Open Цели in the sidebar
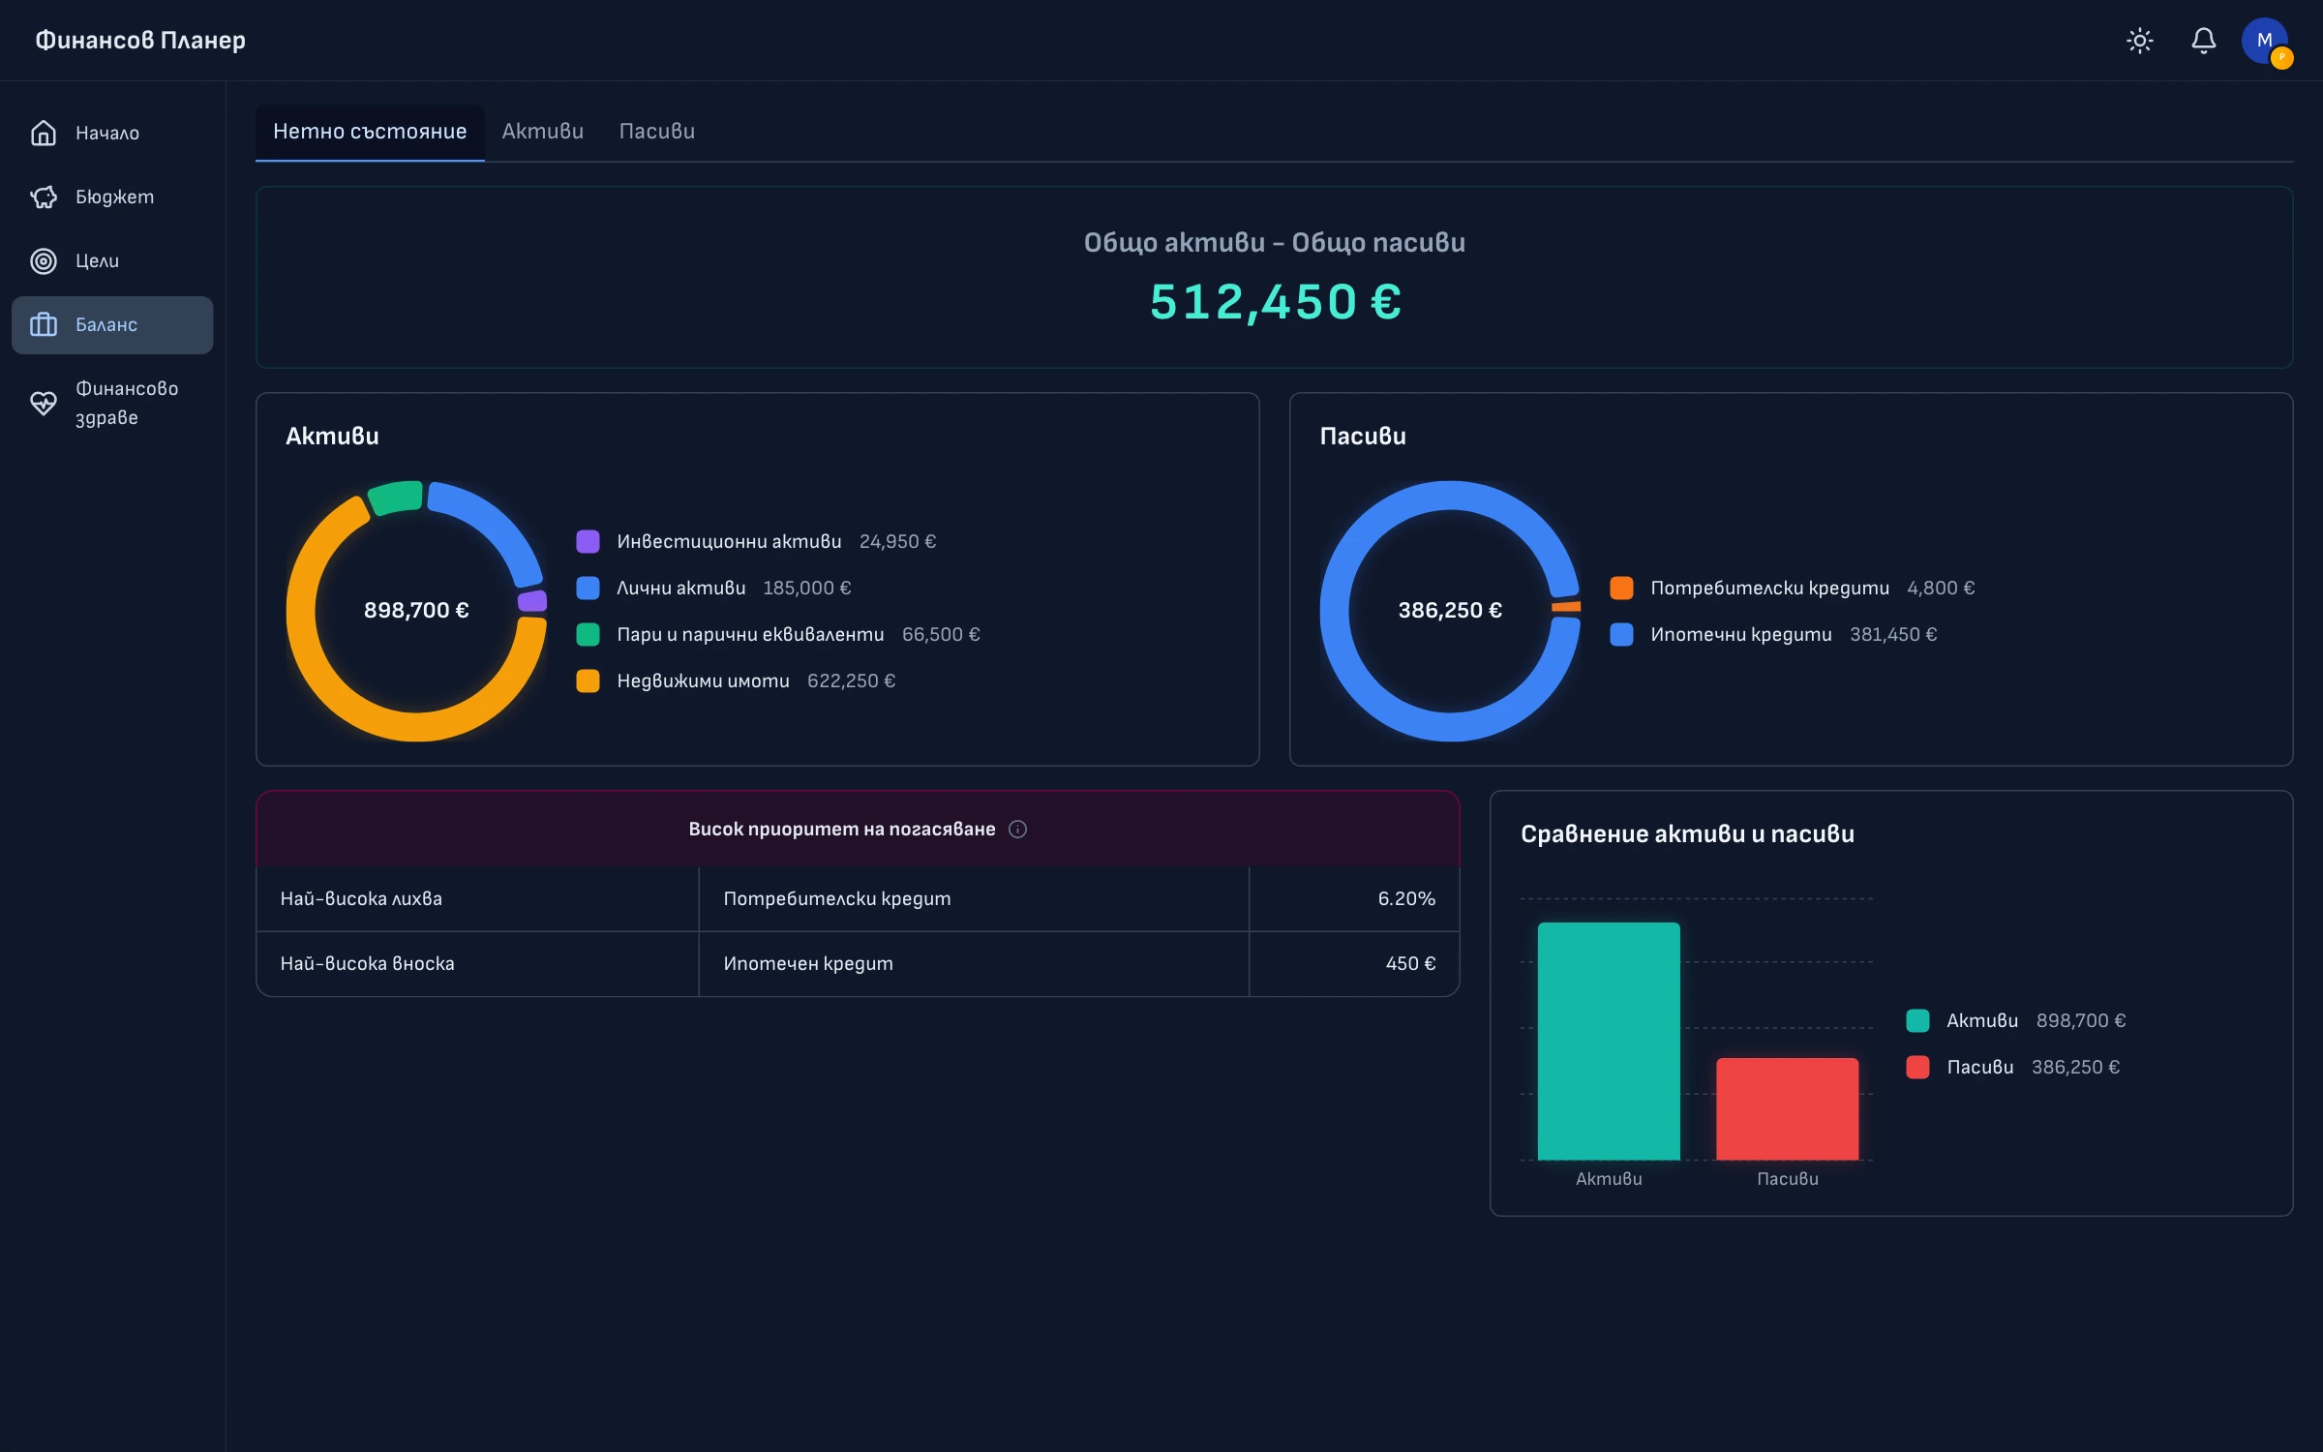 (112, 260)
